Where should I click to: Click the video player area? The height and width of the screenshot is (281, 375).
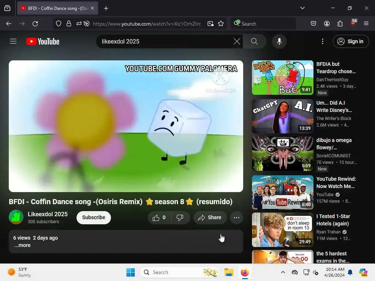pyautogui.click(x=126, y=126)
